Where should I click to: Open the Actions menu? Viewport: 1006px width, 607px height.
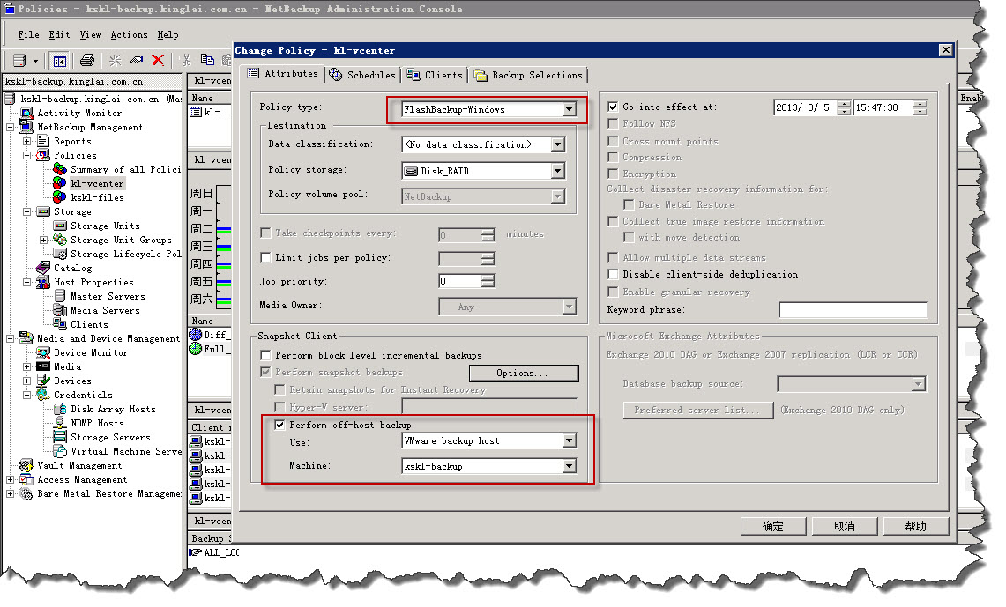[129, 34]
